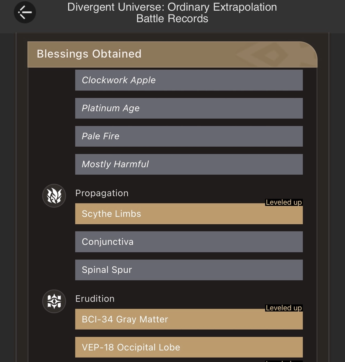The height and width of the screenshot is (362, 345).
Task: Select the Platinum Age blessing
Action: click(189, 108)
